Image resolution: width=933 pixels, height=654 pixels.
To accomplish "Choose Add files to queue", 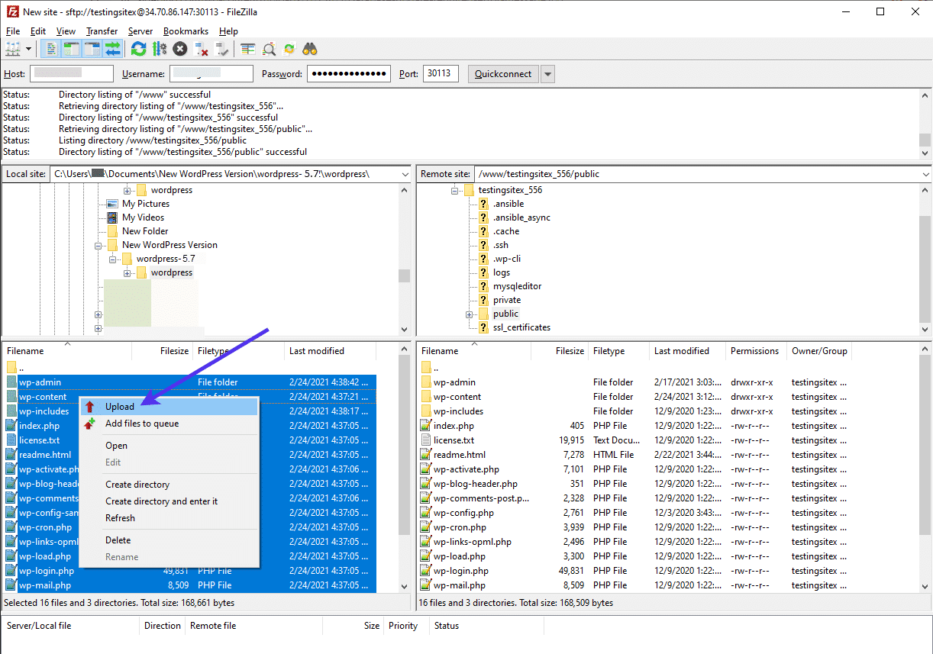I will 142,424.
